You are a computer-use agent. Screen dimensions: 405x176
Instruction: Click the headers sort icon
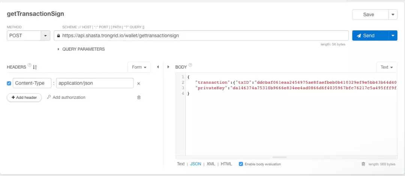[35, 67]
